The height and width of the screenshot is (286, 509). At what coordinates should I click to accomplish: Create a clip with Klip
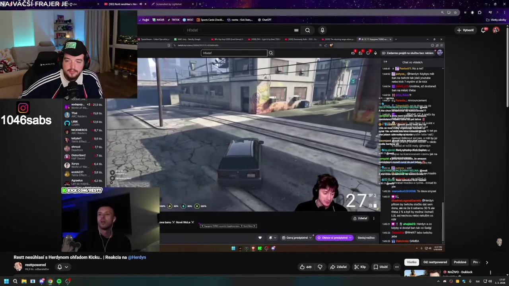coord(360,267)
